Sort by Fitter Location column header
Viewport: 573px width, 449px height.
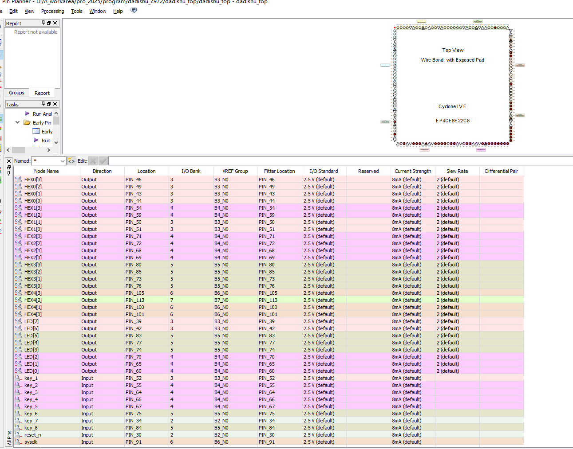pos(280,171)
